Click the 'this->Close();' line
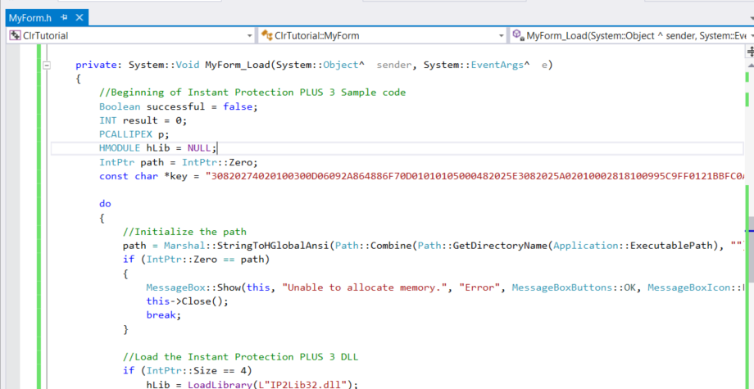The width and height of the screenshot is (754, 389). (188, 301)
